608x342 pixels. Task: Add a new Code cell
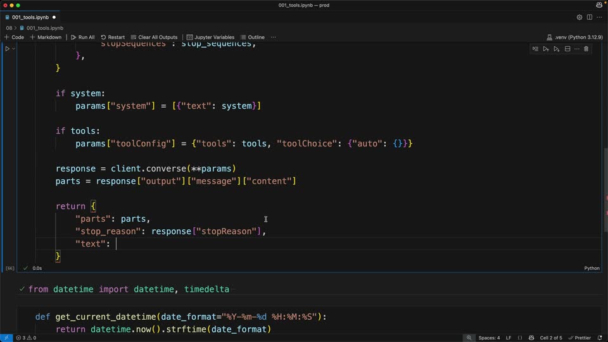tap(14, 37)
